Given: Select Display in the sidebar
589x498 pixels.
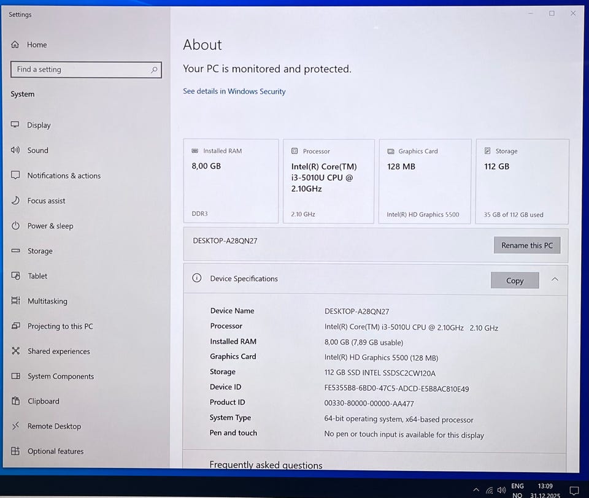Looking at the screenshot, I should 39,125.
